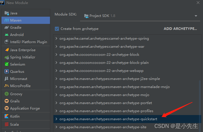Select maven-archetype-j2ee-simple archetype text
The image size is (203, 132).
(x=110, y=79)
